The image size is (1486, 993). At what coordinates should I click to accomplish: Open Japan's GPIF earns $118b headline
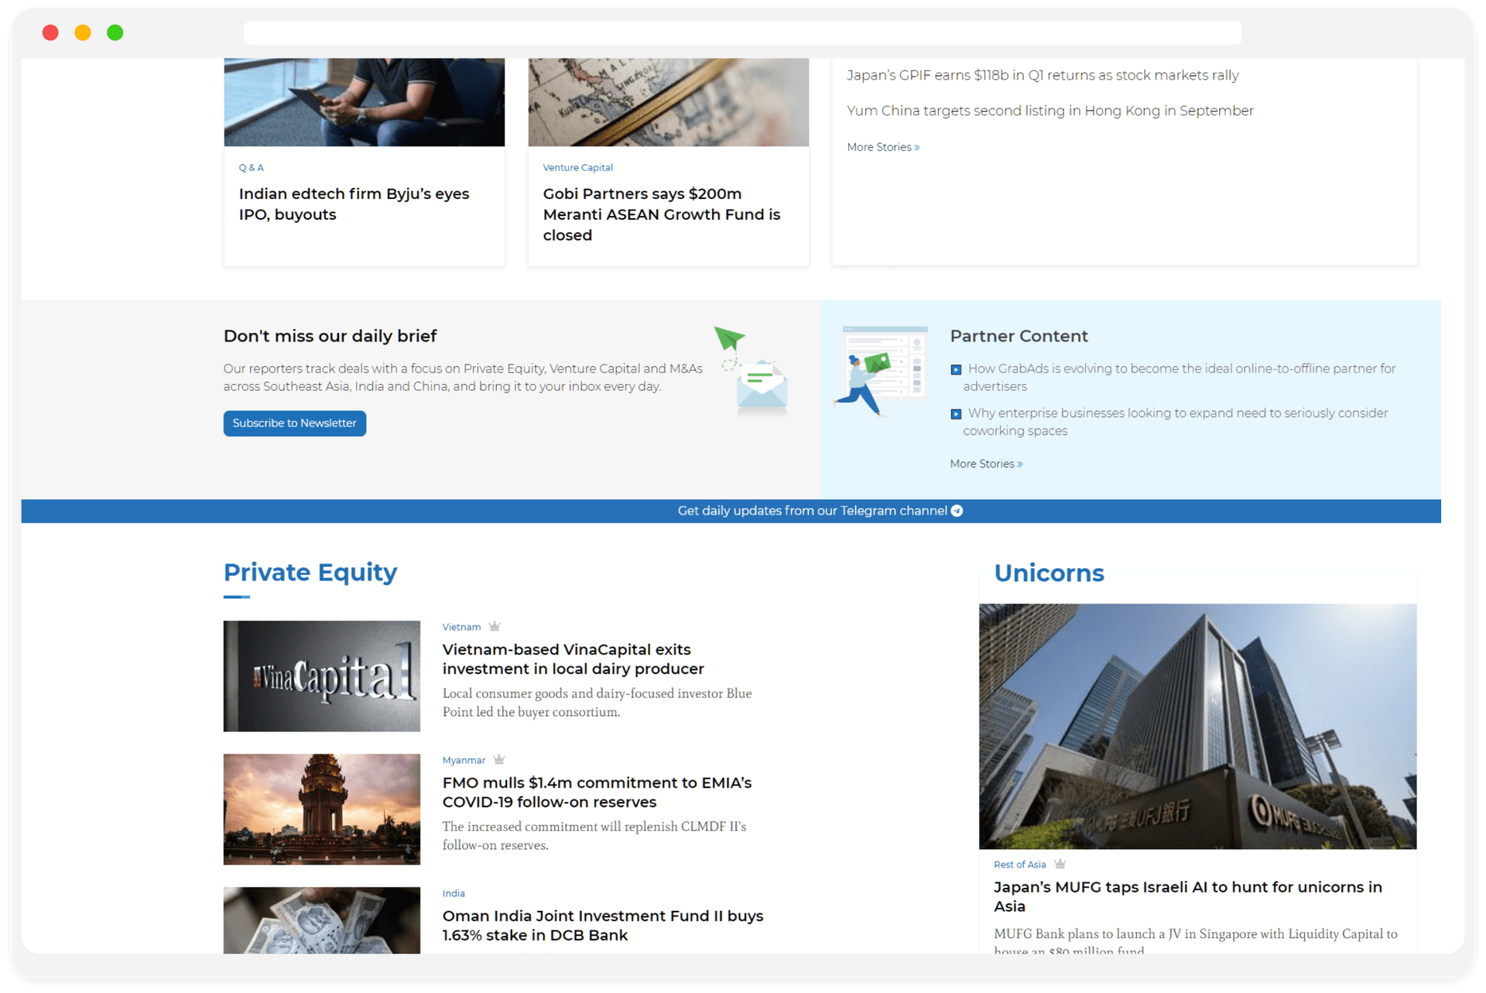(1043, 75)
